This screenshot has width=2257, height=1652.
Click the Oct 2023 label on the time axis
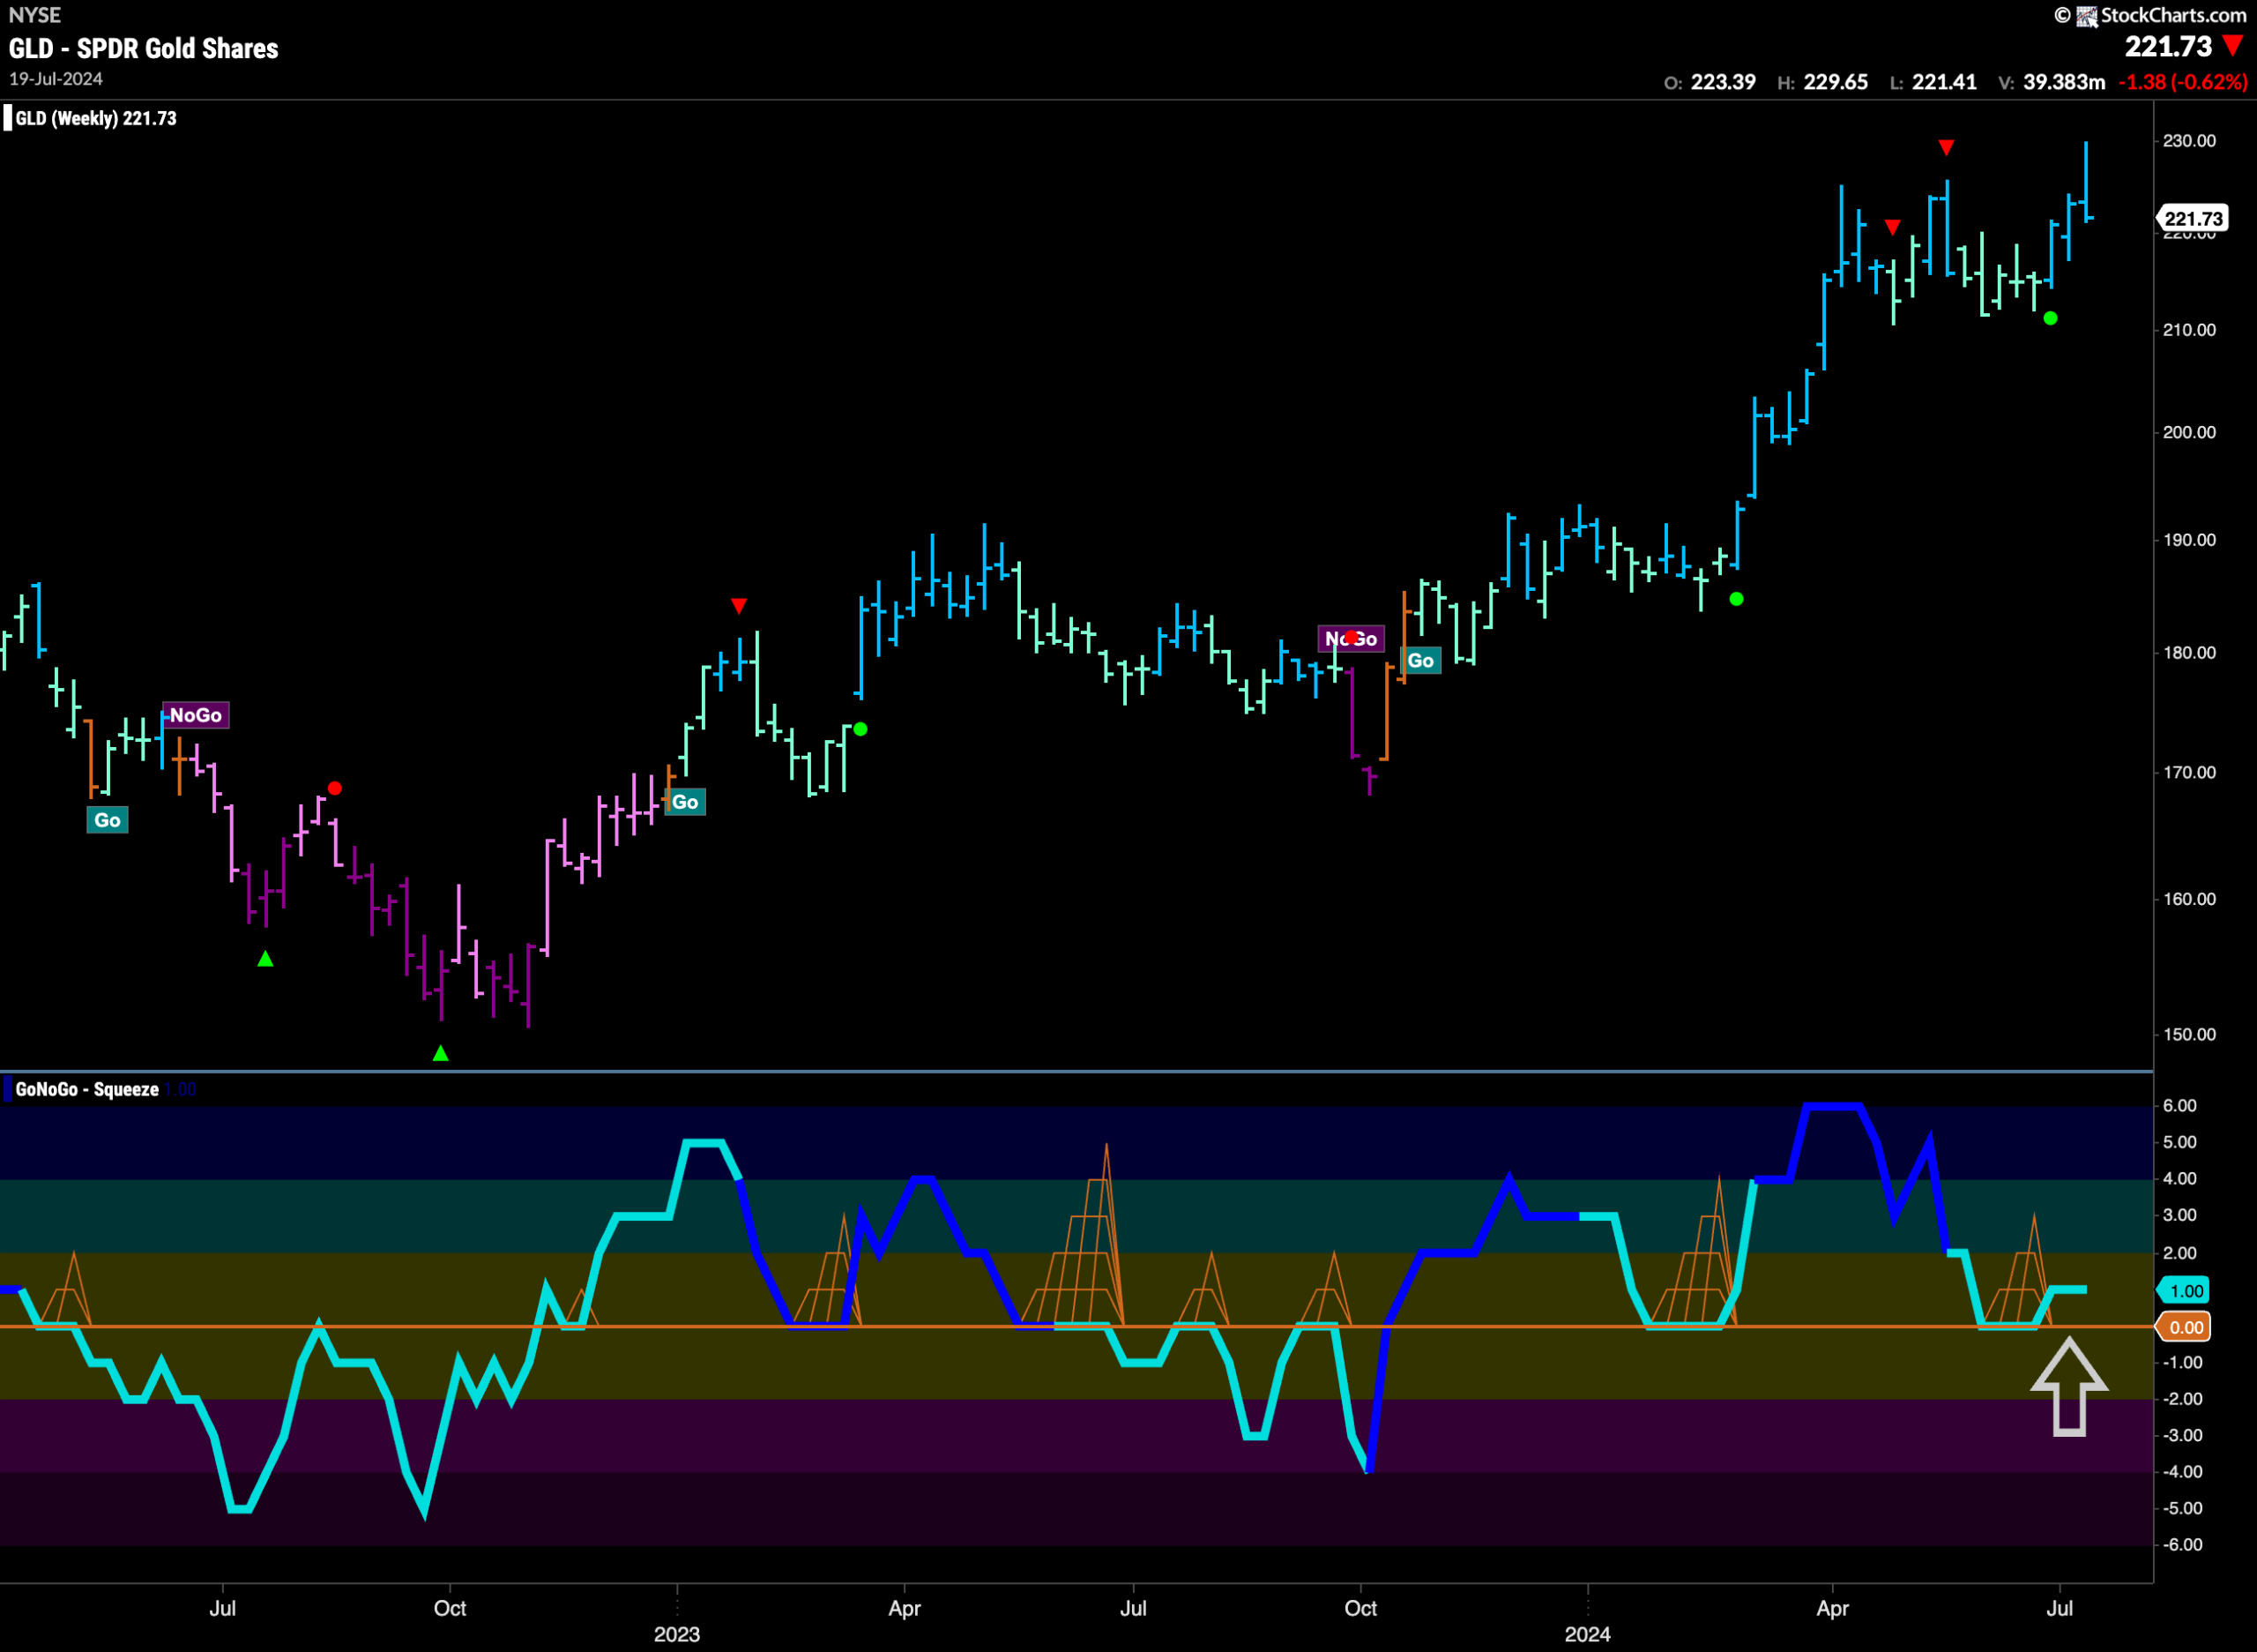tap(1360, 1608)
